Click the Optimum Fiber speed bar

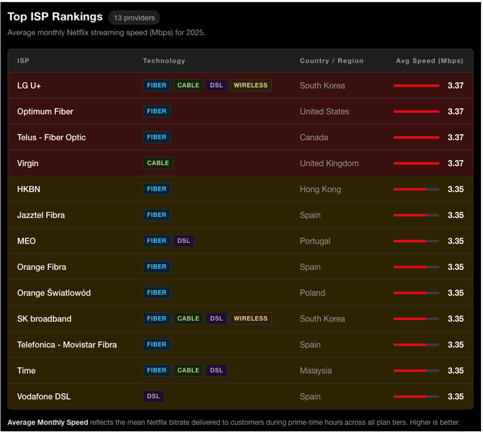click(416, 111)
